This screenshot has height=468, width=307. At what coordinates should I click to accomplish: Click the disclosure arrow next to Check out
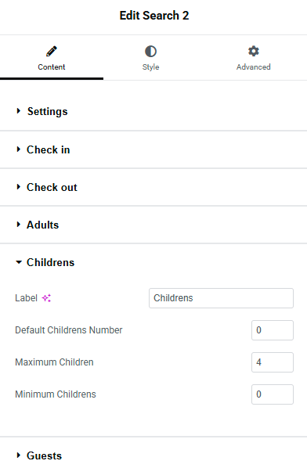[19, 187]
